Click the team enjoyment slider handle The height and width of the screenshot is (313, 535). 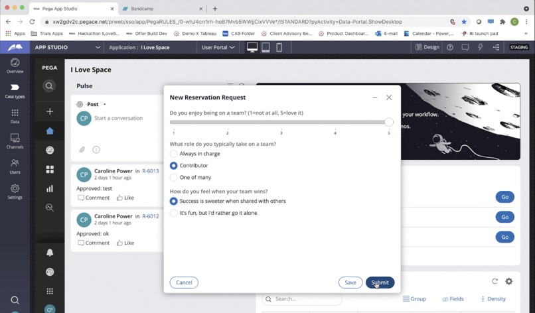click(389, 122)
